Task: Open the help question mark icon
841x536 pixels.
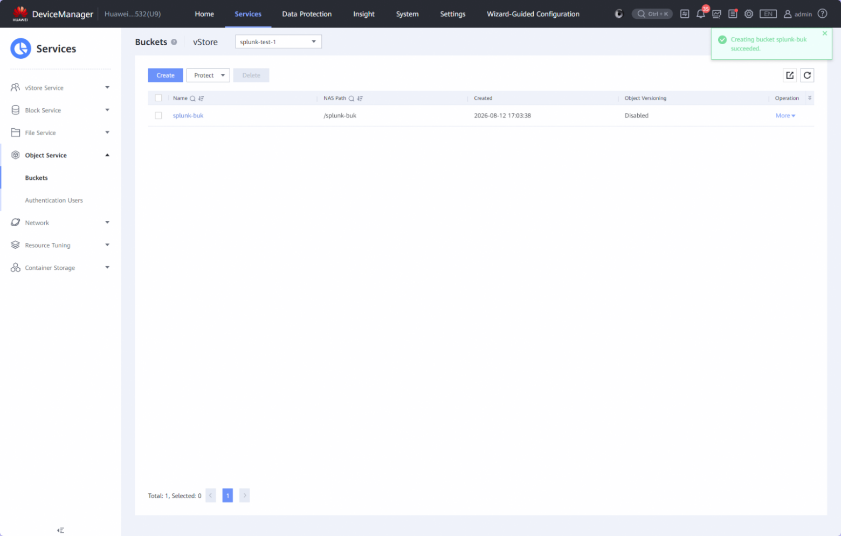Action: 823,14
